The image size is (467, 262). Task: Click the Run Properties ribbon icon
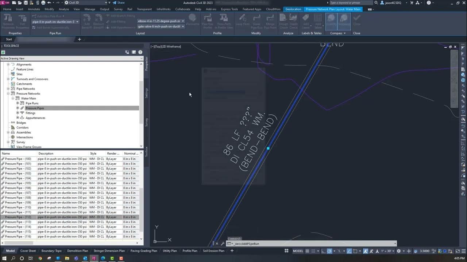tap(22, 21)
